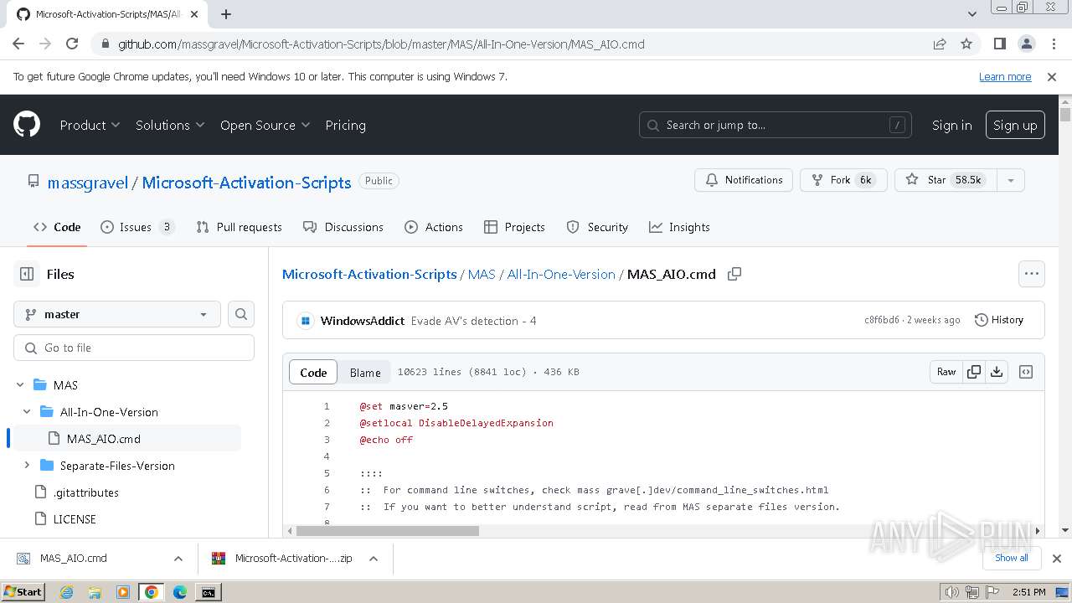Click Chrome bookmark star icon

click(966, 44)
